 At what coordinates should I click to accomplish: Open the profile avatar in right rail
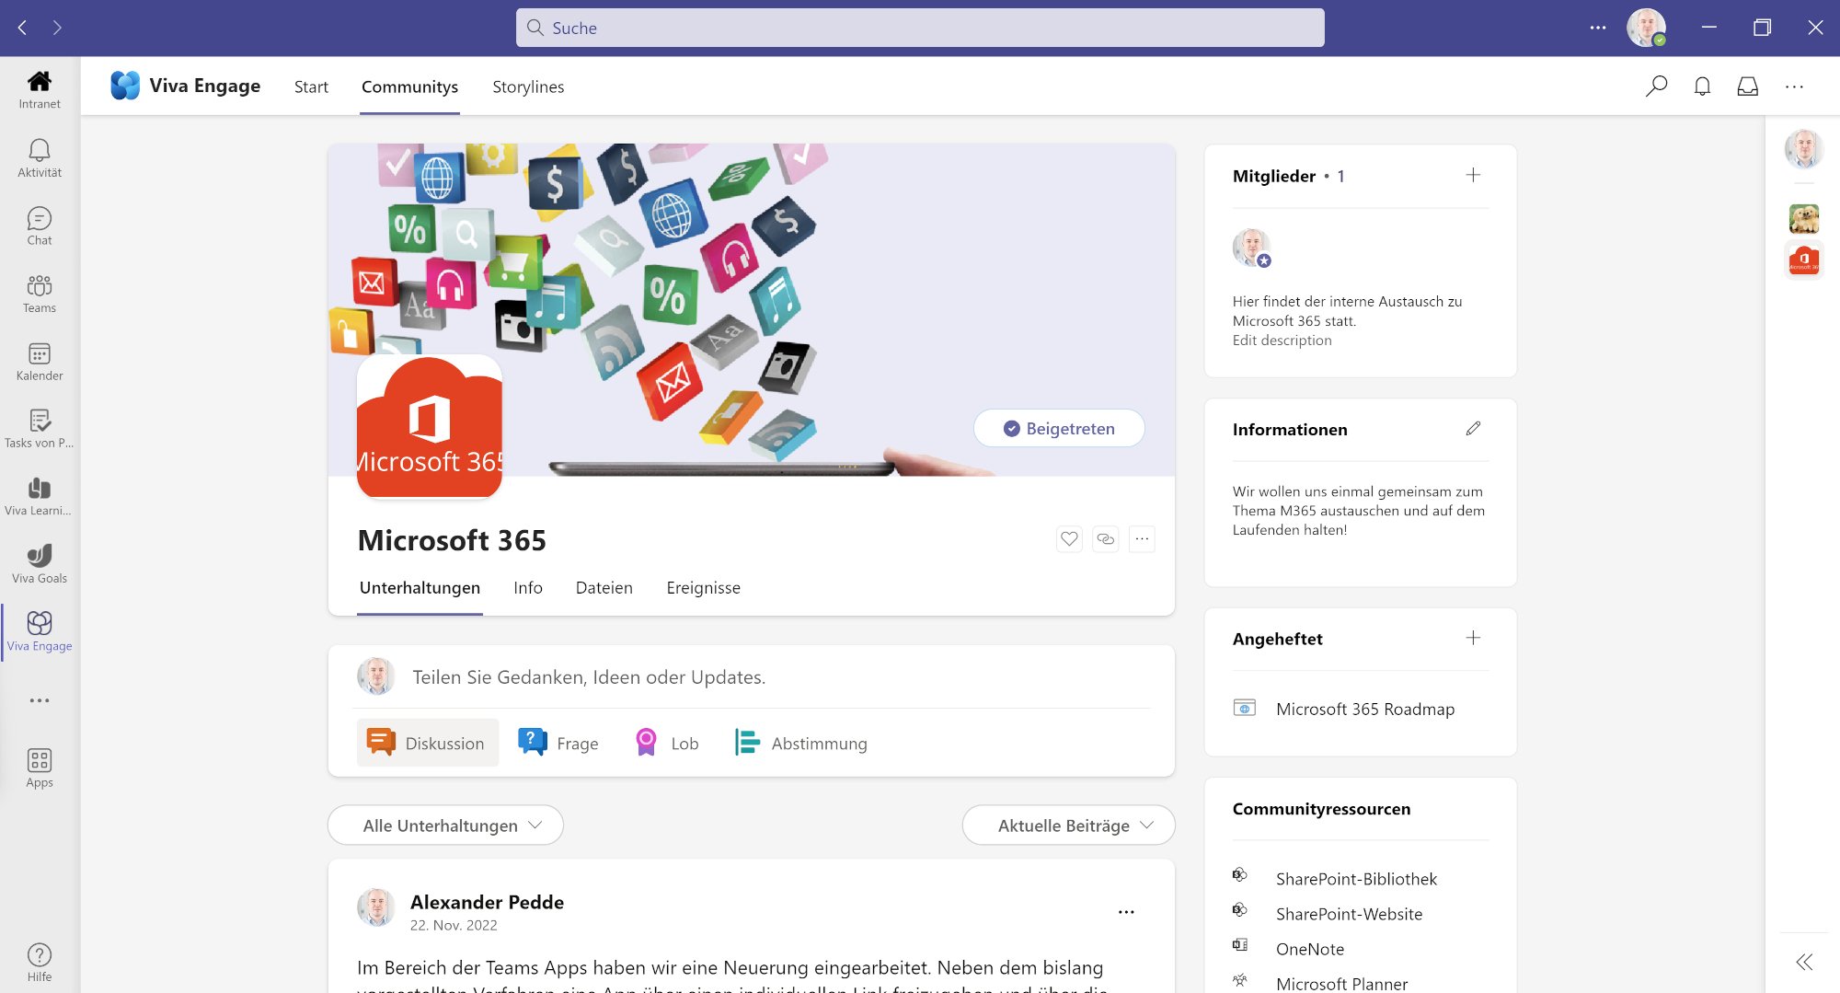click(1804, 149)
